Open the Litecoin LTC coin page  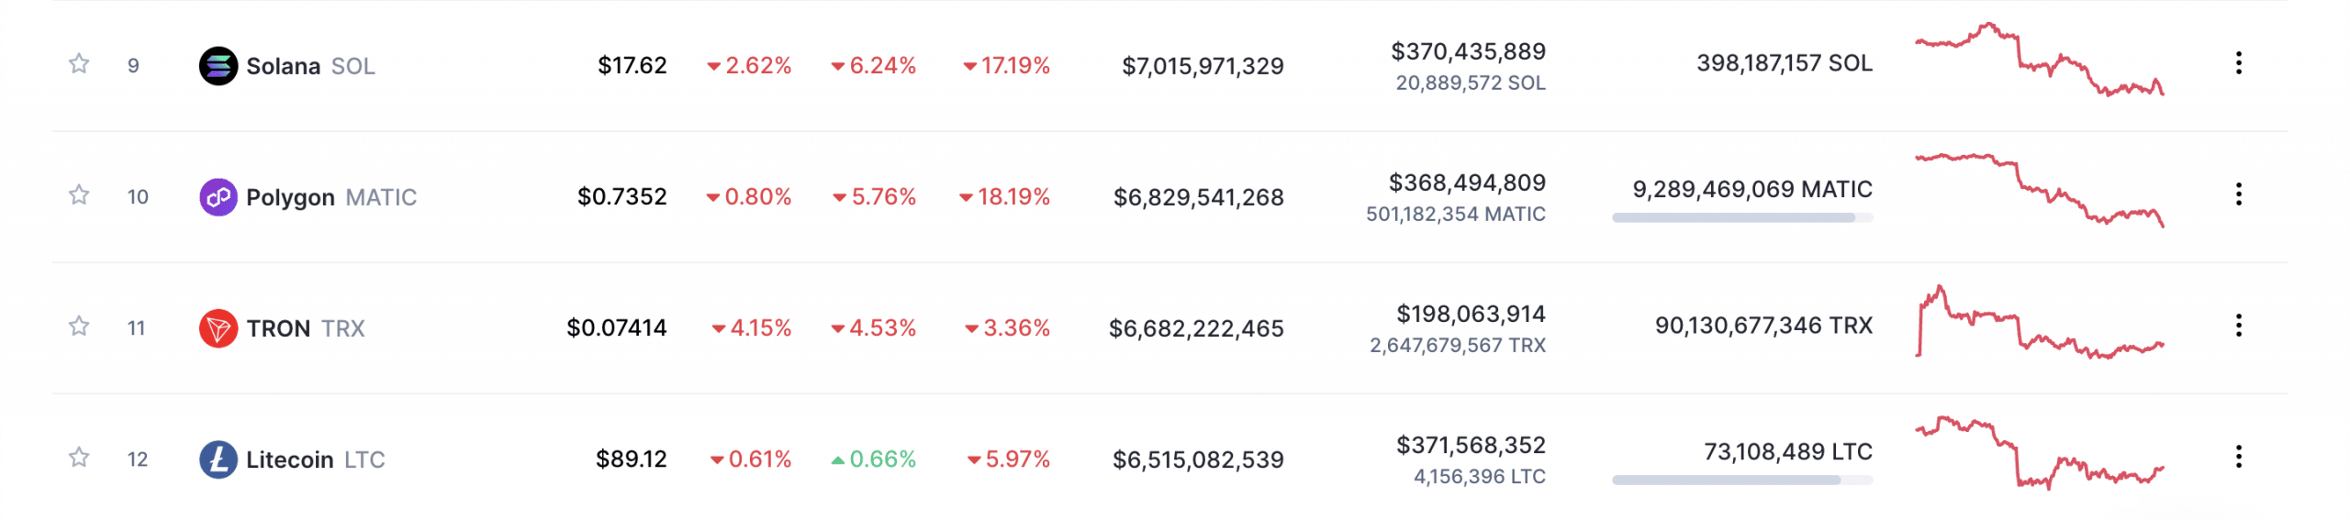[289, 459]
